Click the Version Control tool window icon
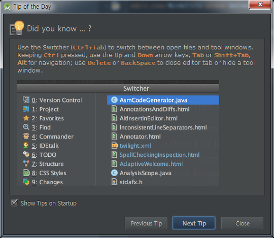274x238 pixels. pos(26,99)
